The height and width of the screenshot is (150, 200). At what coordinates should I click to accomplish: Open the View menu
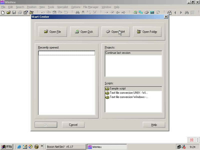42,7
